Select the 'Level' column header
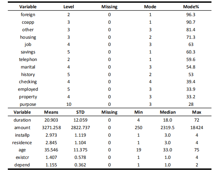 [x=68, y=7]
